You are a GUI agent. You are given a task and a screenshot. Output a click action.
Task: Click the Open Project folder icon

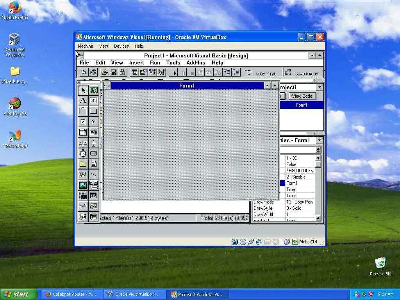(104, 72)
